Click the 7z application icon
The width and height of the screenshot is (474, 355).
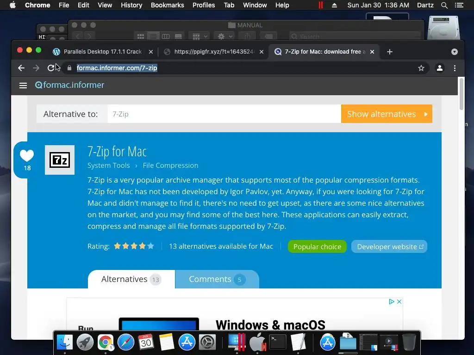click(60, 160)
